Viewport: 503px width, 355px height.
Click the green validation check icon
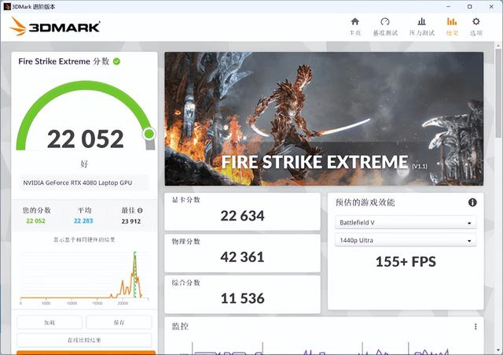[x=117, y=61]
